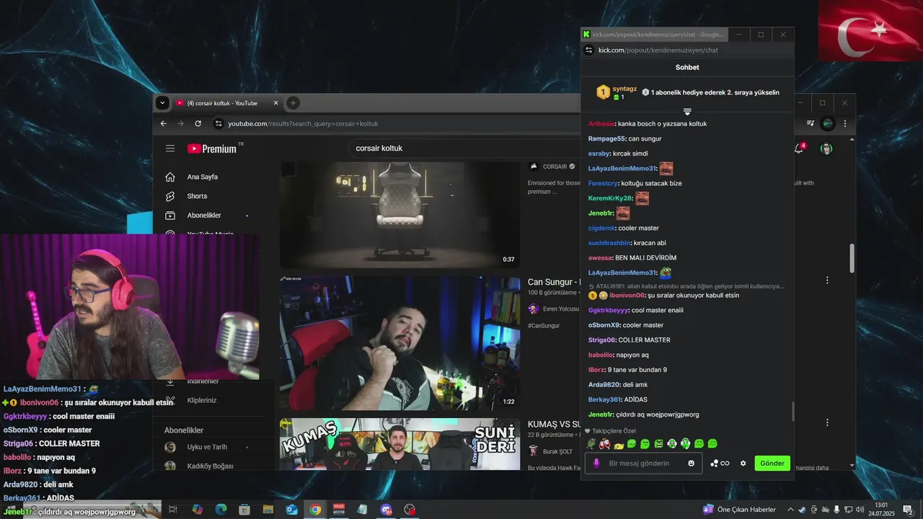Image resolution: width=923 pixels, height=519 pixels.
Task: View site info in Kick chat popout
Action: pos(589,50)
